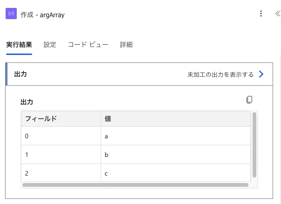Switch to the 設定 tab

(50, 45)
